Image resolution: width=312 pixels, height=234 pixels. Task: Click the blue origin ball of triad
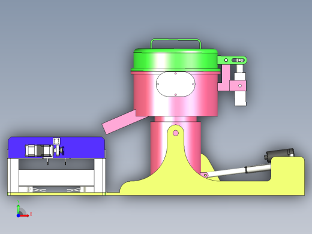click(x=18, y=215)
